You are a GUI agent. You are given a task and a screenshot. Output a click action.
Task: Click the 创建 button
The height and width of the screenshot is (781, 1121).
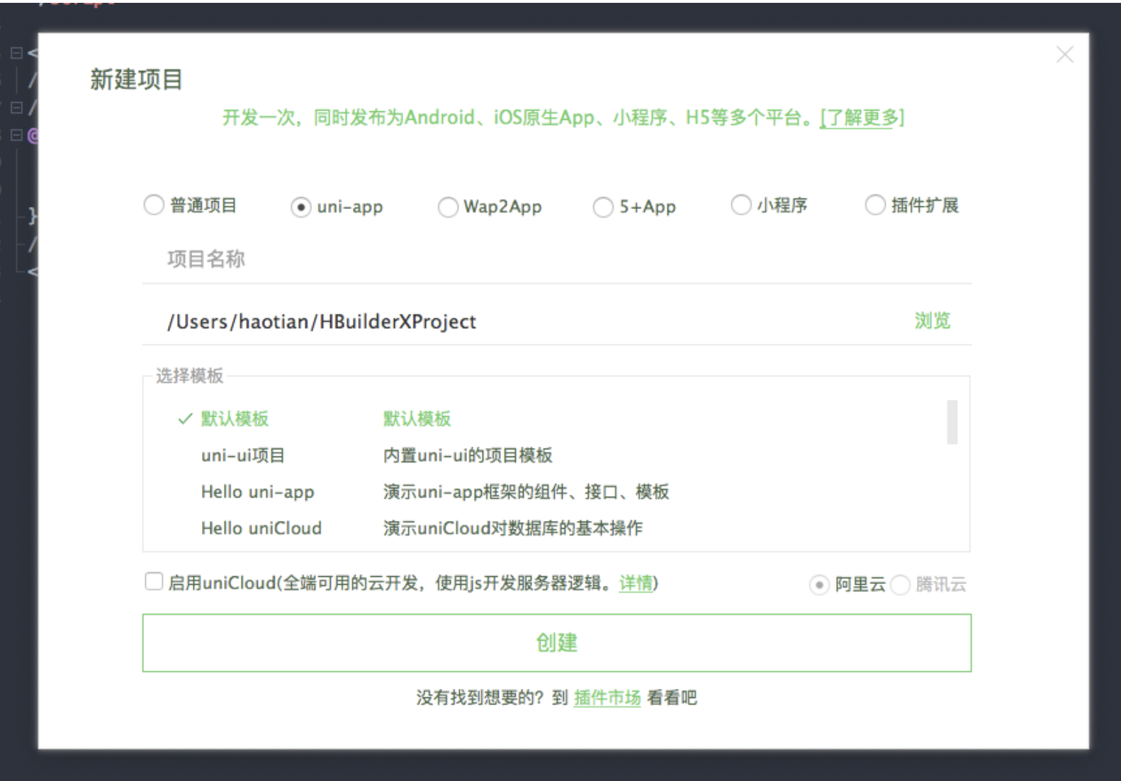pos(557,643)
